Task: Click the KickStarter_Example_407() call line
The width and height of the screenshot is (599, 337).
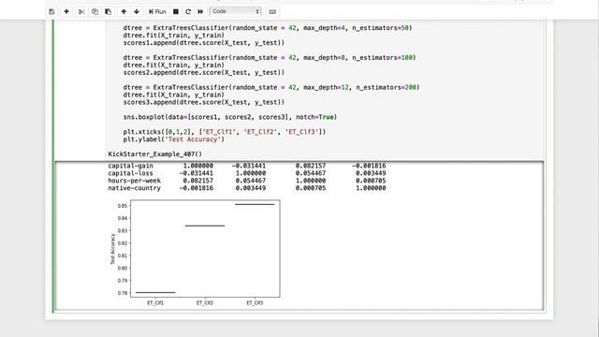Action: coord(154,154)
